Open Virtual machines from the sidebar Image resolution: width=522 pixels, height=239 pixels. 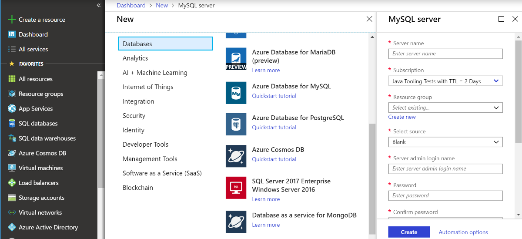[x=40, y=168]
